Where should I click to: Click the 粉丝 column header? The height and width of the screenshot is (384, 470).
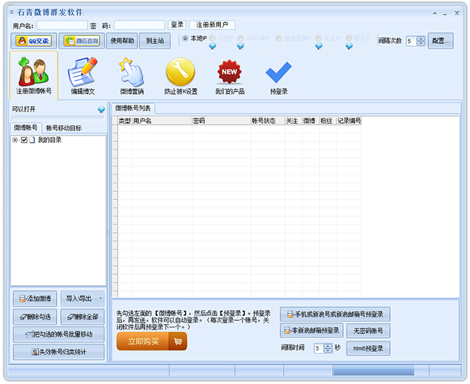point(328,121)
